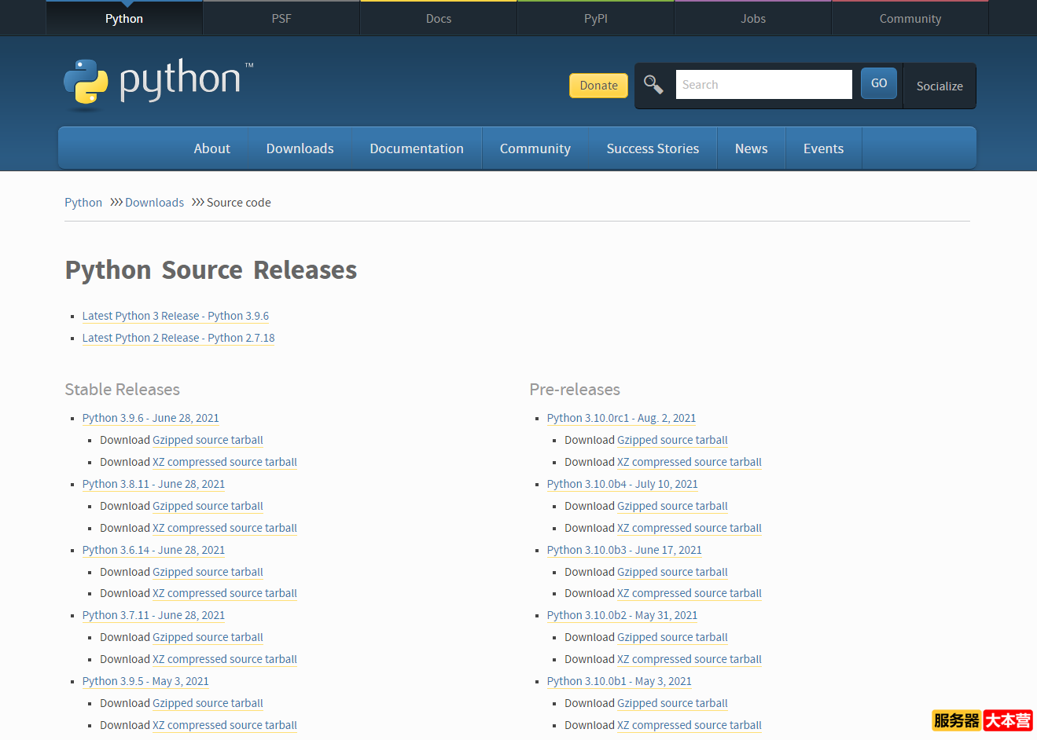Download Gzipped source tarball for Python 3.10.0rc1
The image size is (1037, 740).
[672, 440]
